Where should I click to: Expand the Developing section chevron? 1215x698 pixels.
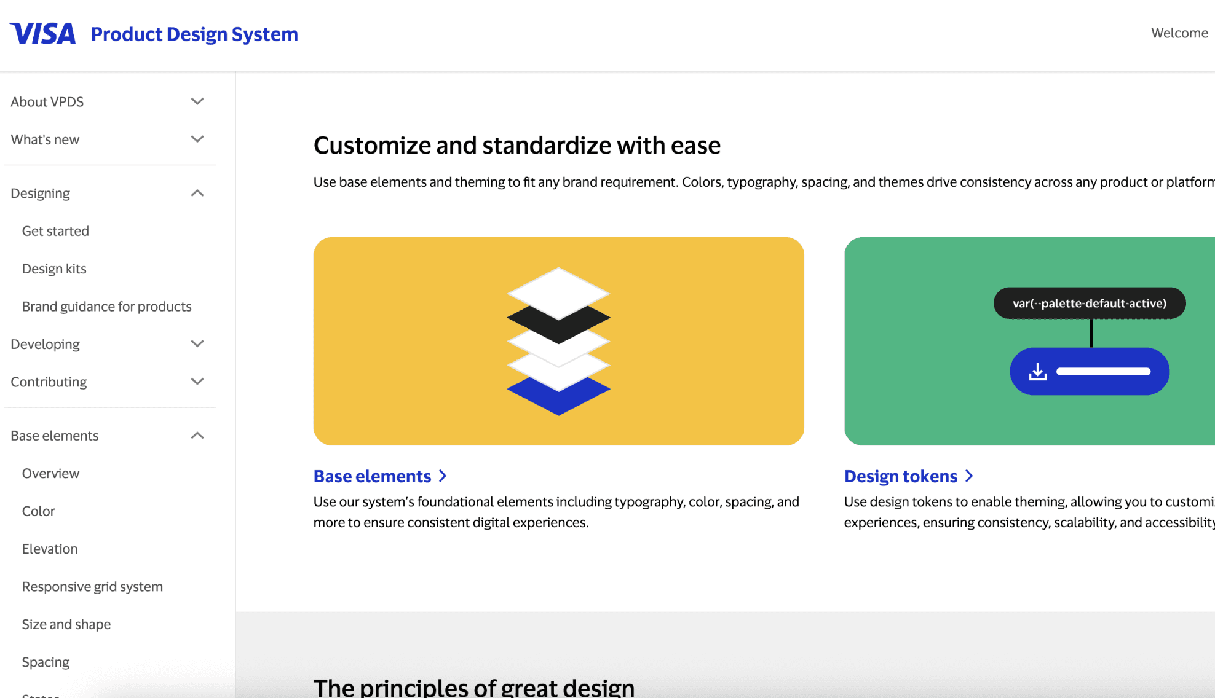[x=197, y=344]
